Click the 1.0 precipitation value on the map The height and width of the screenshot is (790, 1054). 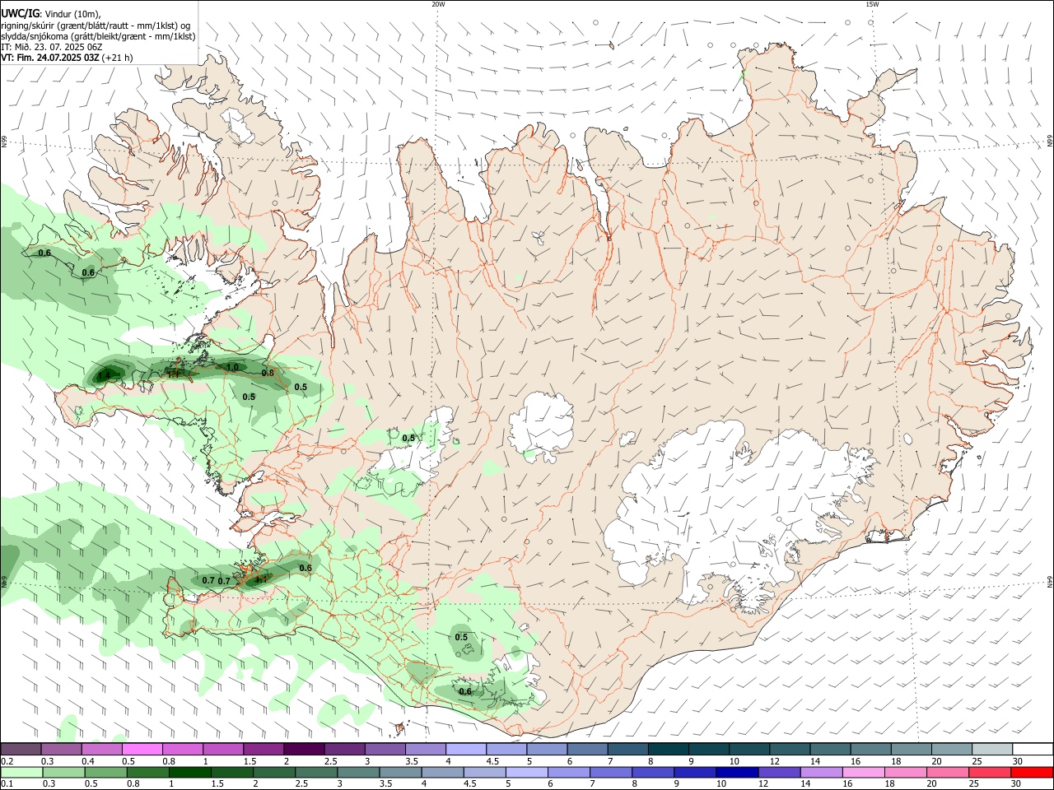click(x=232, y=367)
